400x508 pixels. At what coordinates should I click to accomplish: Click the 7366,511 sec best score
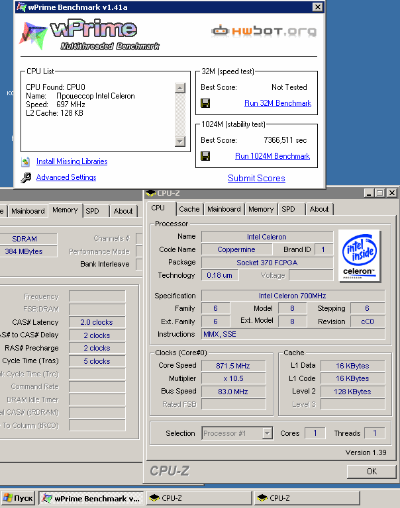(285, 140)
